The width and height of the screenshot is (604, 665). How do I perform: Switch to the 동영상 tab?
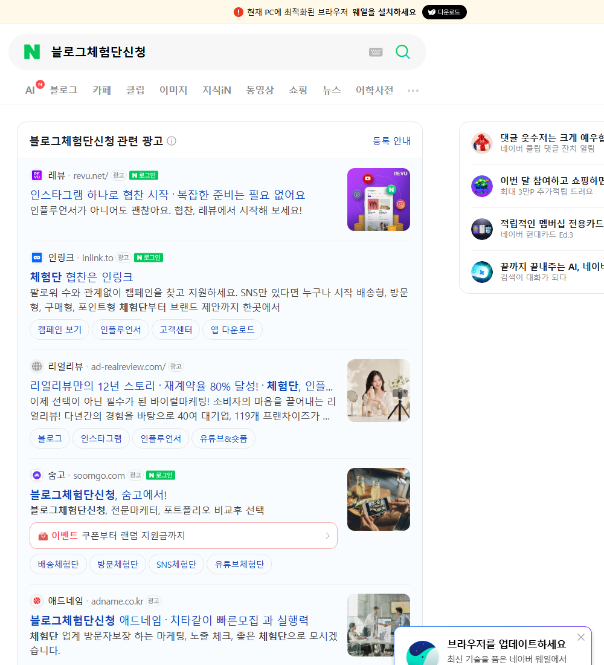260,90
